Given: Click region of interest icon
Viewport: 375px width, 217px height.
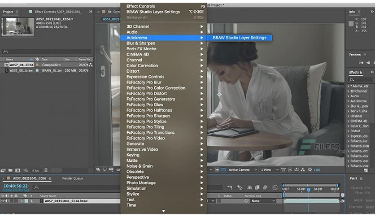Looking at the screenshot, I should coord(217,169).
